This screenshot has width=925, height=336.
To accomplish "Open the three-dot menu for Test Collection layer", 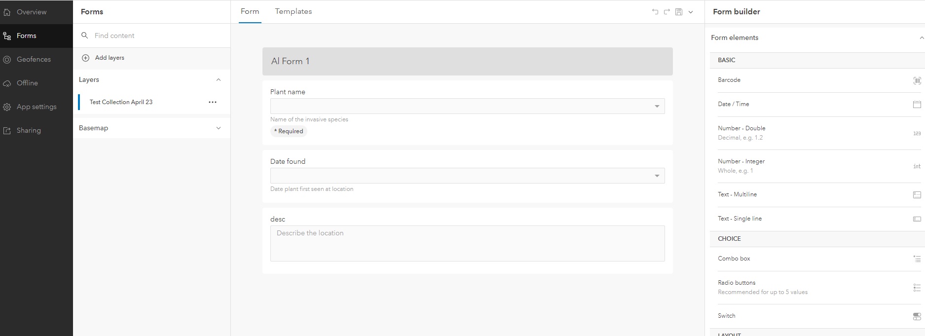I will (213, 102).
